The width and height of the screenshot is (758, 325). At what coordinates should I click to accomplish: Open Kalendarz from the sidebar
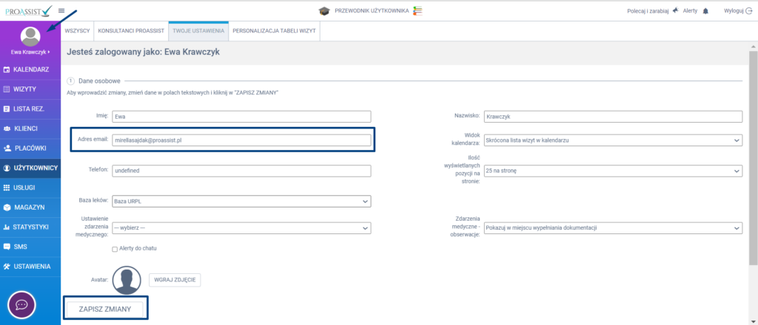[x=30, y=69]
